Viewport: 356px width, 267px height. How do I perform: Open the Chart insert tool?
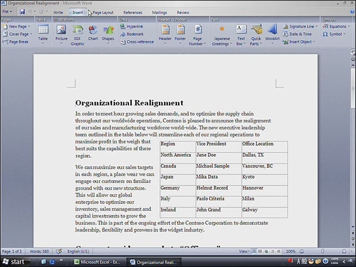pos(93,33)
